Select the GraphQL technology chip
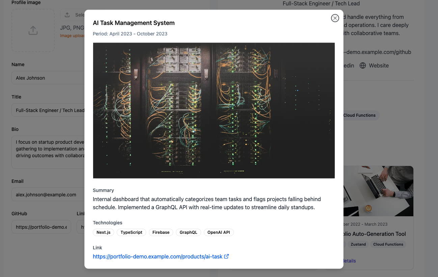The image size is (438, 277). coord(188,232)
